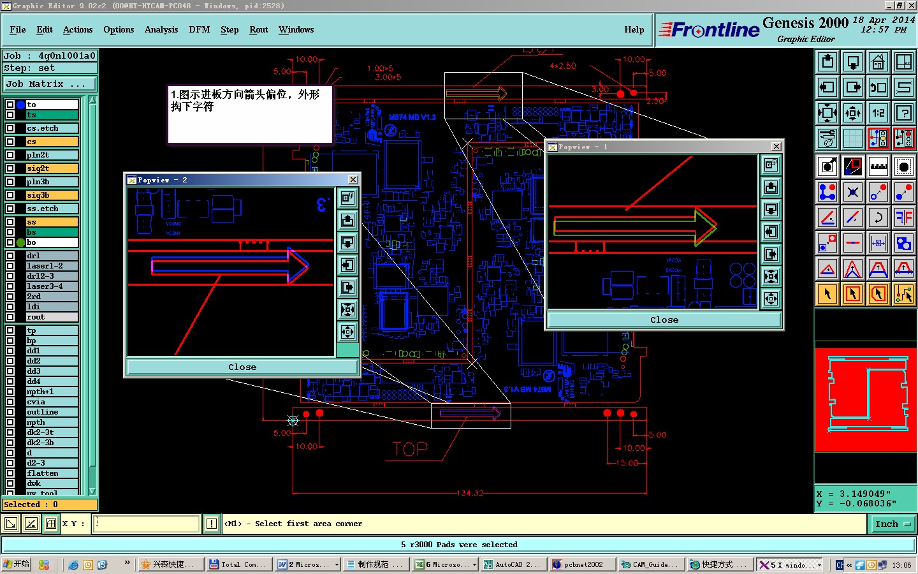Select the polygon area select pointer tool
This screenshot has width=918, height=574.
pyautogui.click(x=878, y=294)
